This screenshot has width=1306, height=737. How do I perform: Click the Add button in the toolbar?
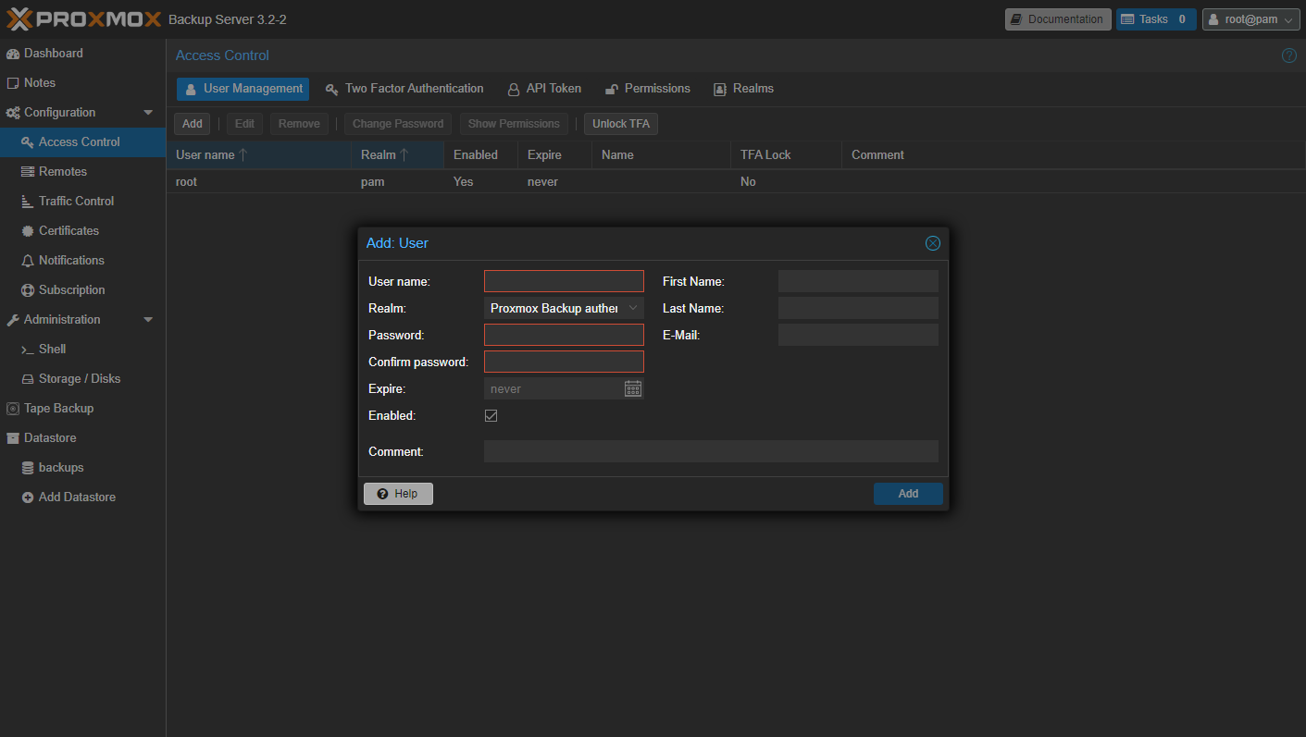(x=193, y=124)
